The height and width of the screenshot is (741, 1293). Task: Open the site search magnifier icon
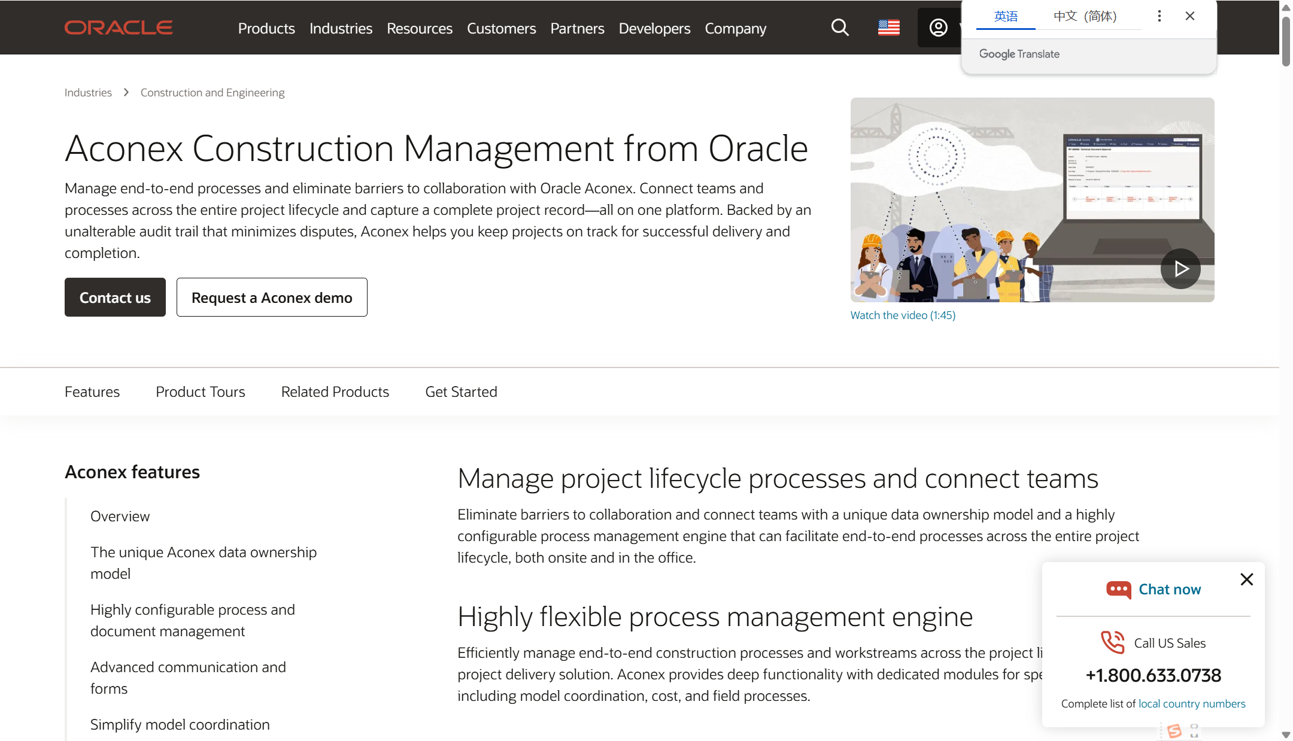coord(840,28)
